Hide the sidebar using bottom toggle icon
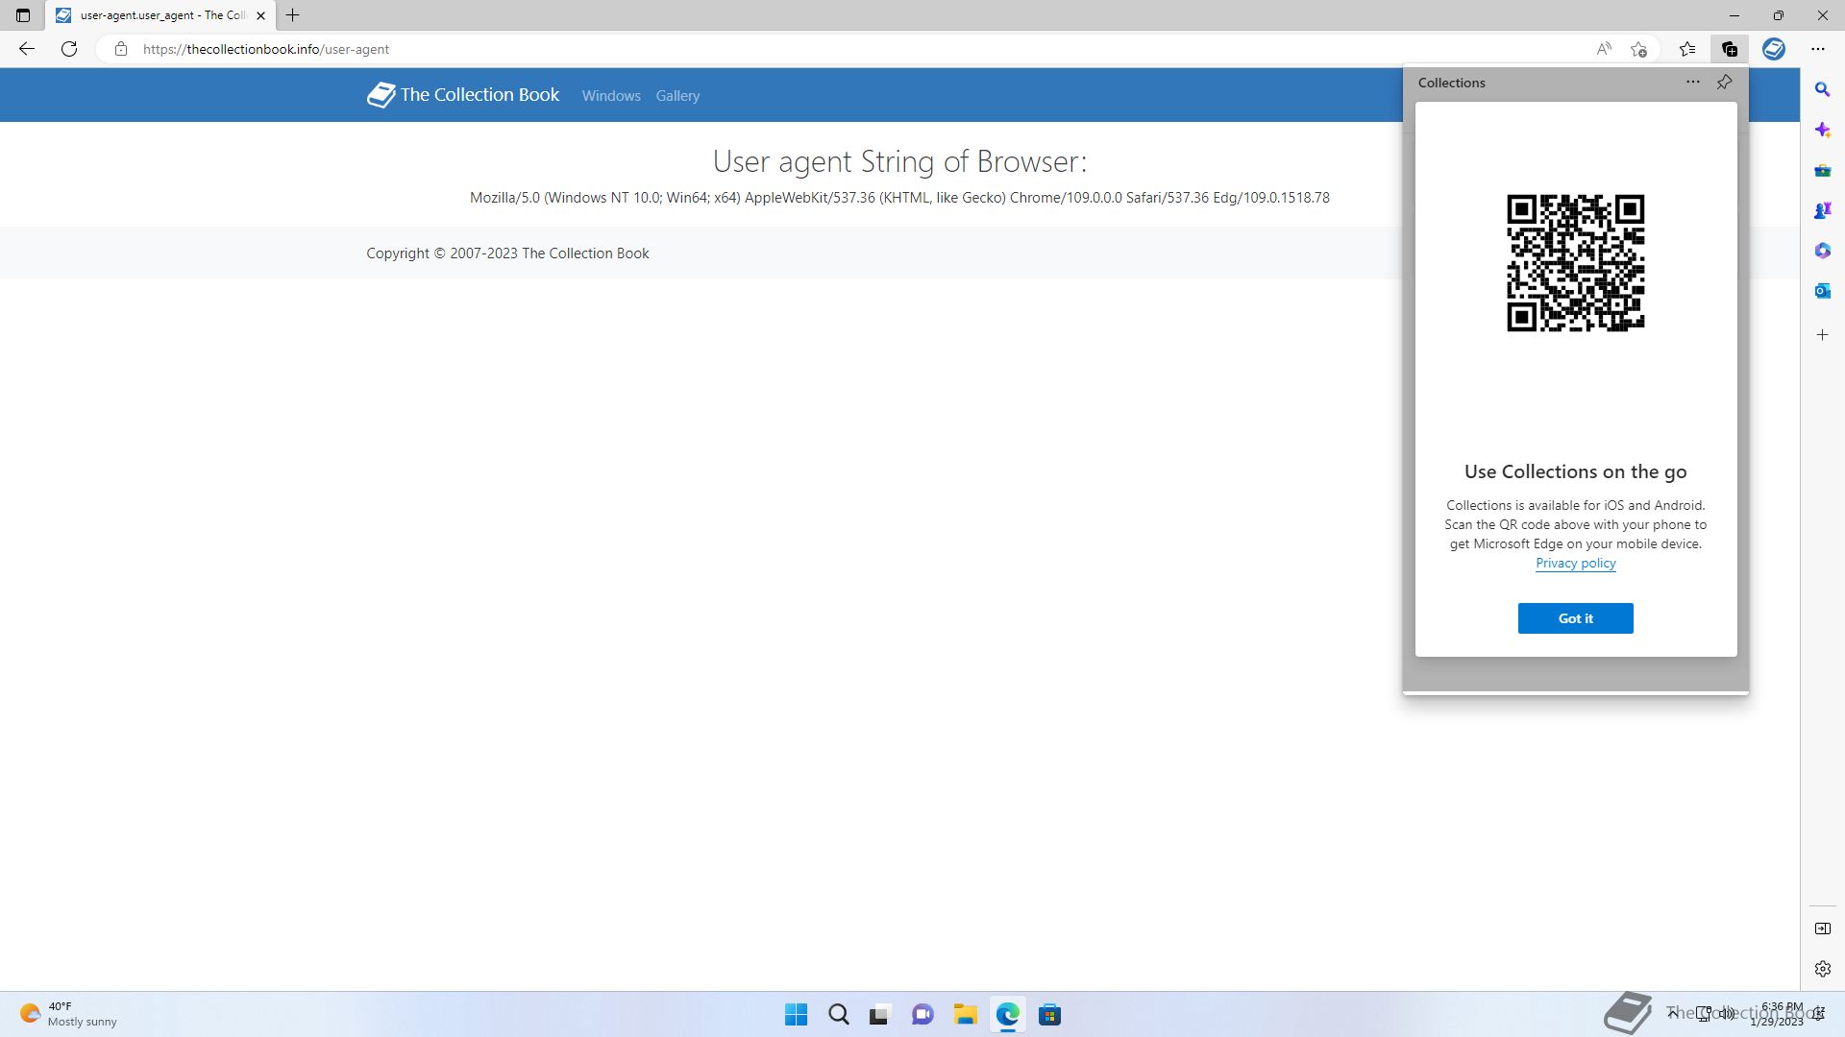Image resolution: width=1845 pixels, height=1037 pixels. [x=1822, y=928]
